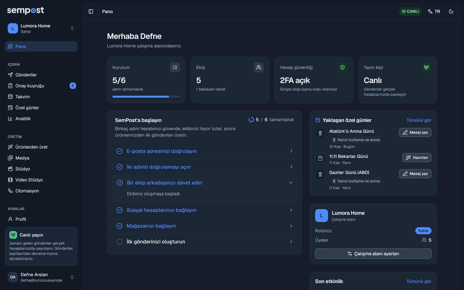Click the Kurulum progress bar

coord(146,97)
